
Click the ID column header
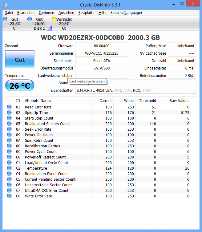[x=18, y=101]
